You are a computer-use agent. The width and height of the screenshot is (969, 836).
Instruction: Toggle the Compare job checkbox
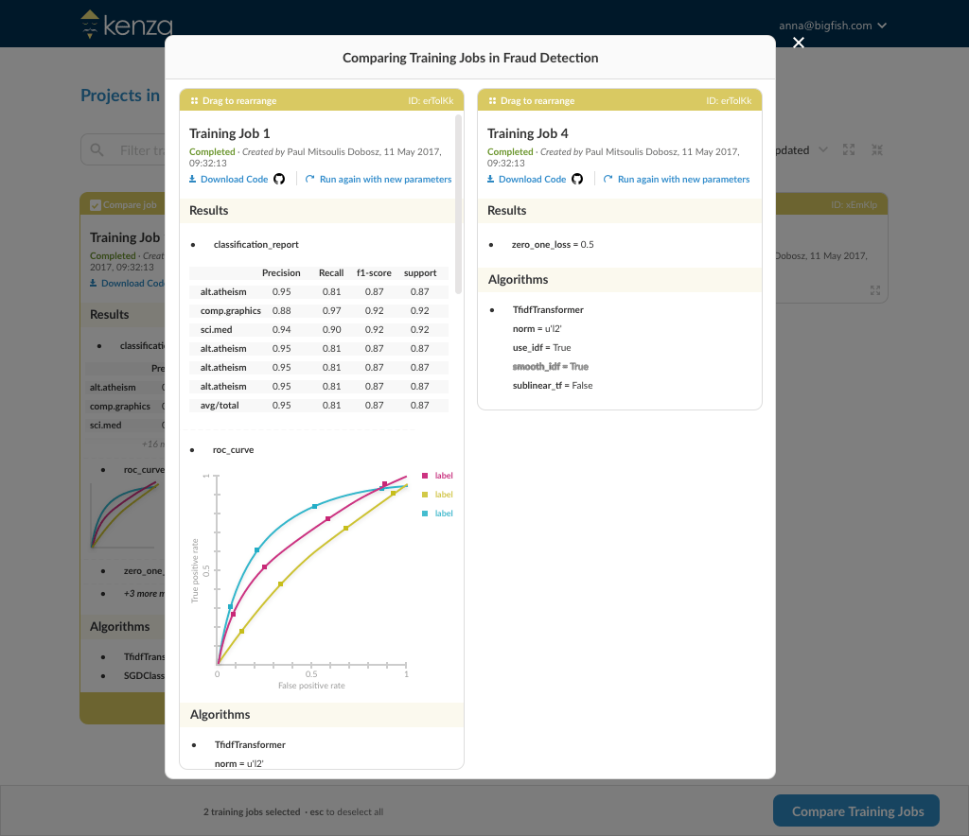point(96,205)
